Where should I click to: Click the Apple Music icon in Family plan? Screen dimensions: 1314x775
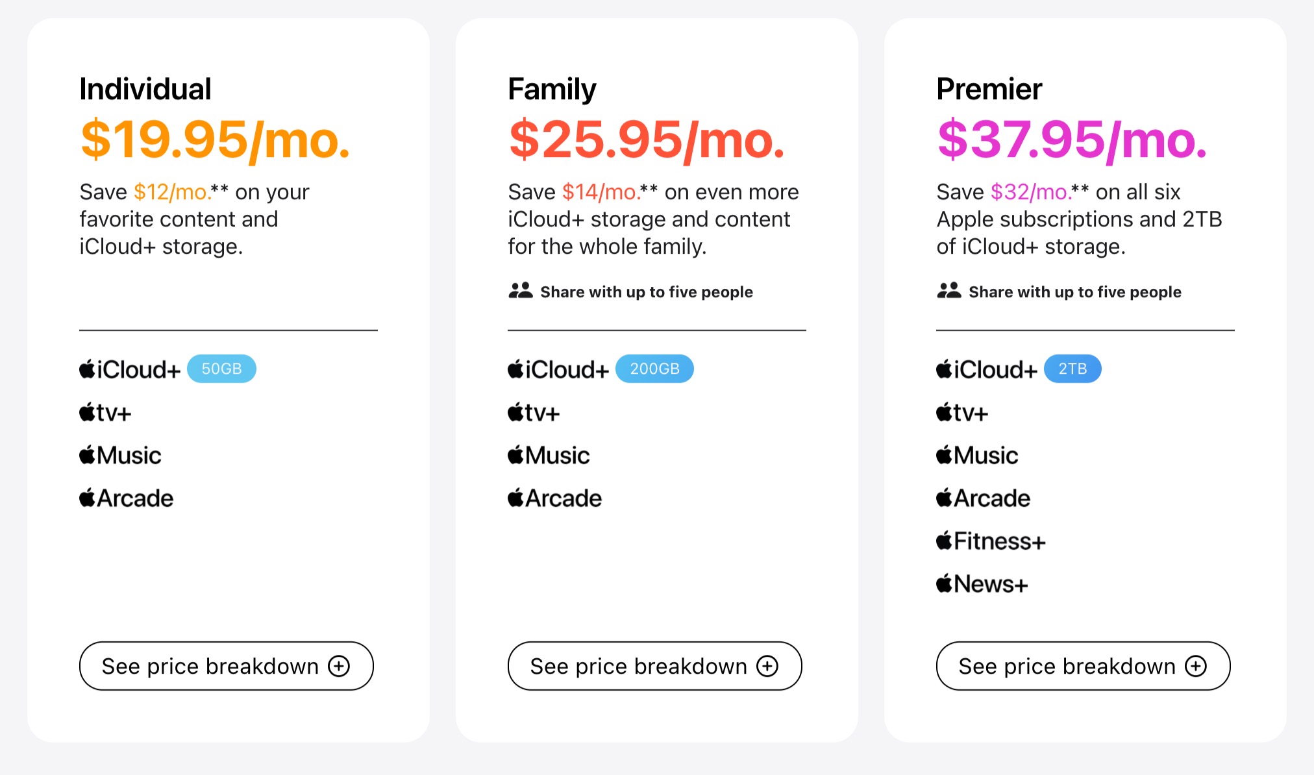tap(515, 454)
